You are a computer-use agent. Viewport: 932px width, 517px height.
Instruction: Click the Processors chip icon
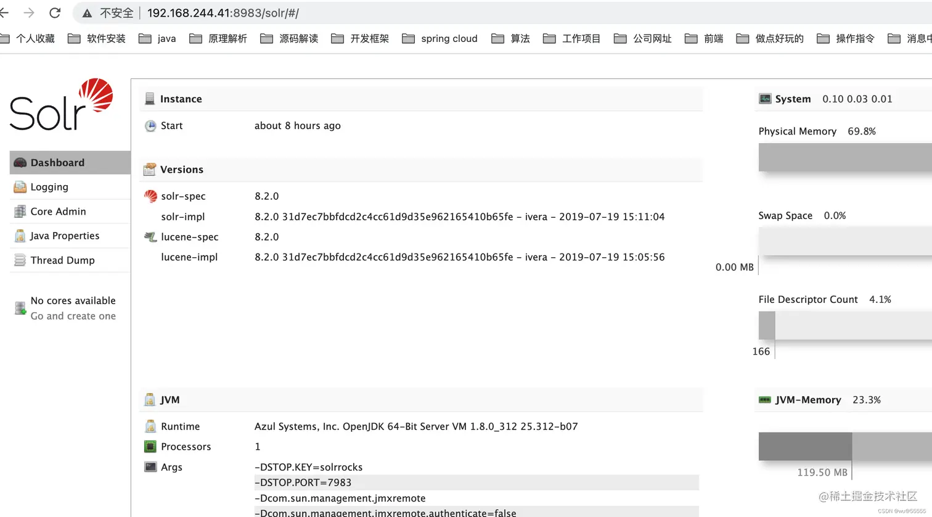tap(150, 447)
